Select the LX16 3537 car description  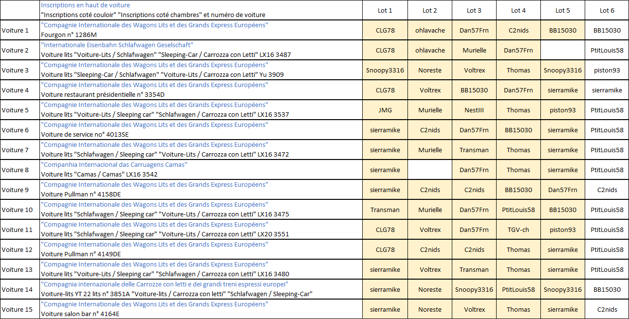pyautogui.click(x=165, y=115)
